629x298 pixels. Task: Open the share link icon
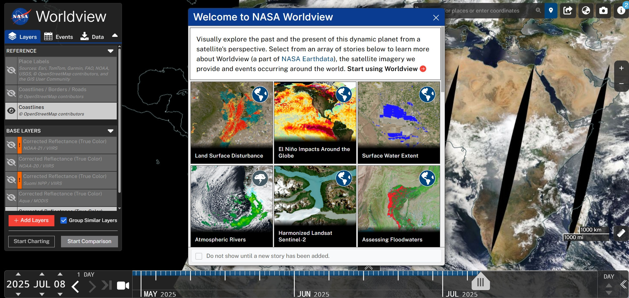pyautogui.click(x=568, y=11)
